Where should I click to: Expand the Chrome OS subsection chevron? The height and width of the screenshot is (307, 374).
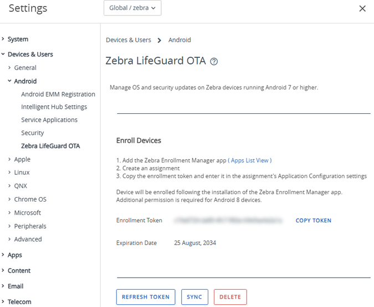click(9, 199)
